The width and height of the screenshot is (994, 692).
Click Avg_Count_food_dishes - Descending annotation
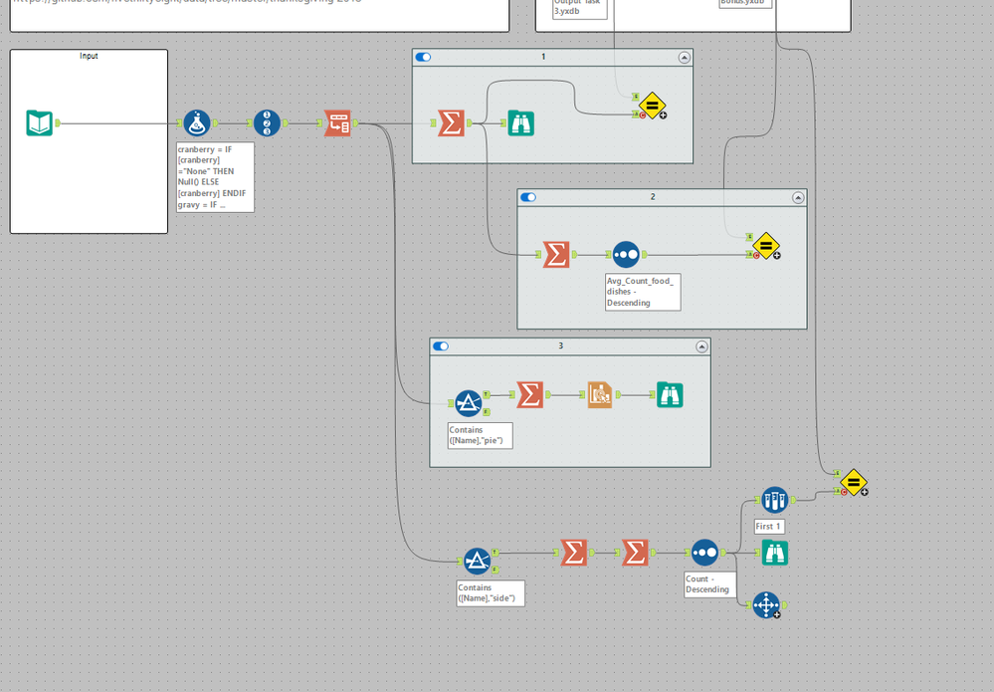point(643,292)
